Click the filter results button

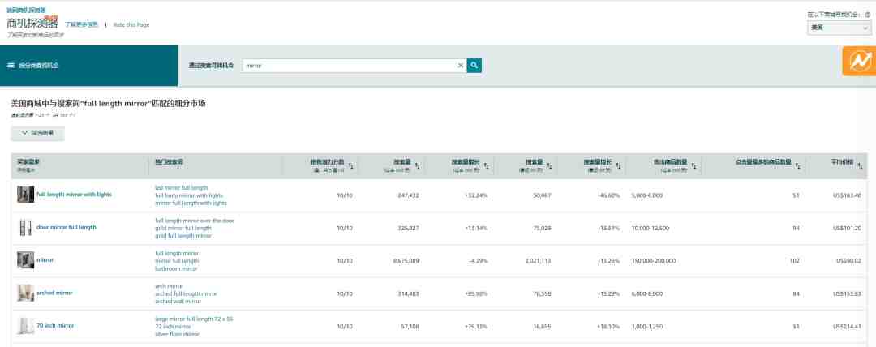[x=37, y=134]
